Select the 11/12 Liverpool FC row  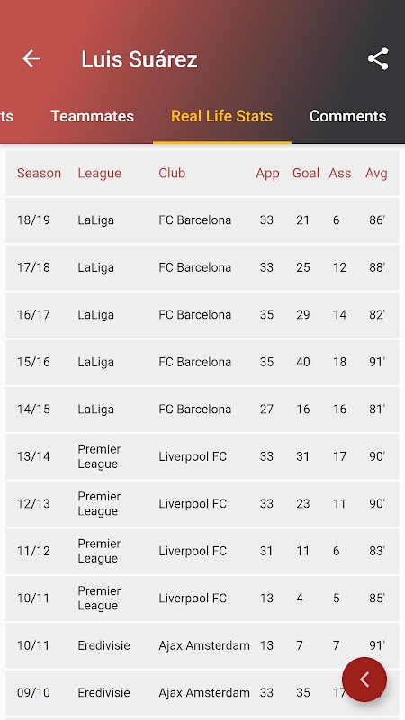202,551
